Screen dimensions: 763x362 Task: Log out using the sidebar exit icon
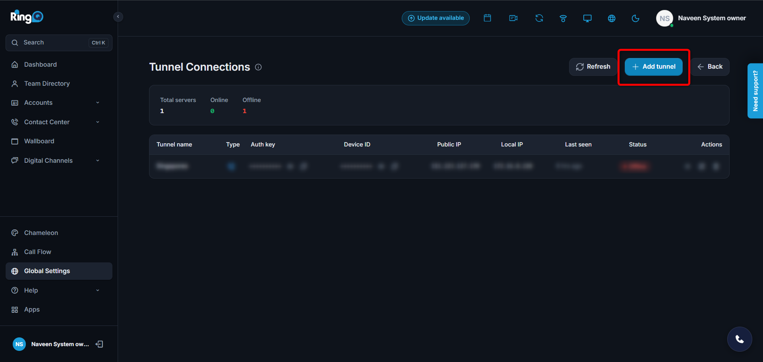(x=99, y=344)
